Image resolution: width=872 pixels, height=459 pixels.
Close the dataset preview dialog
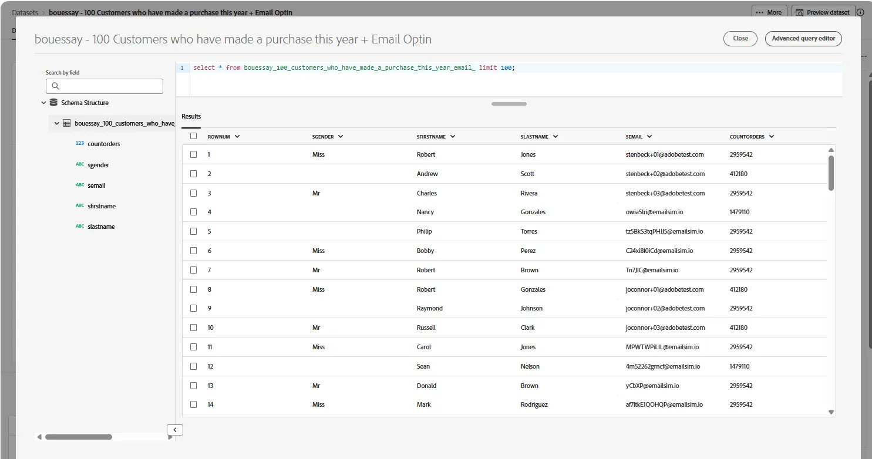click(740, 39)
